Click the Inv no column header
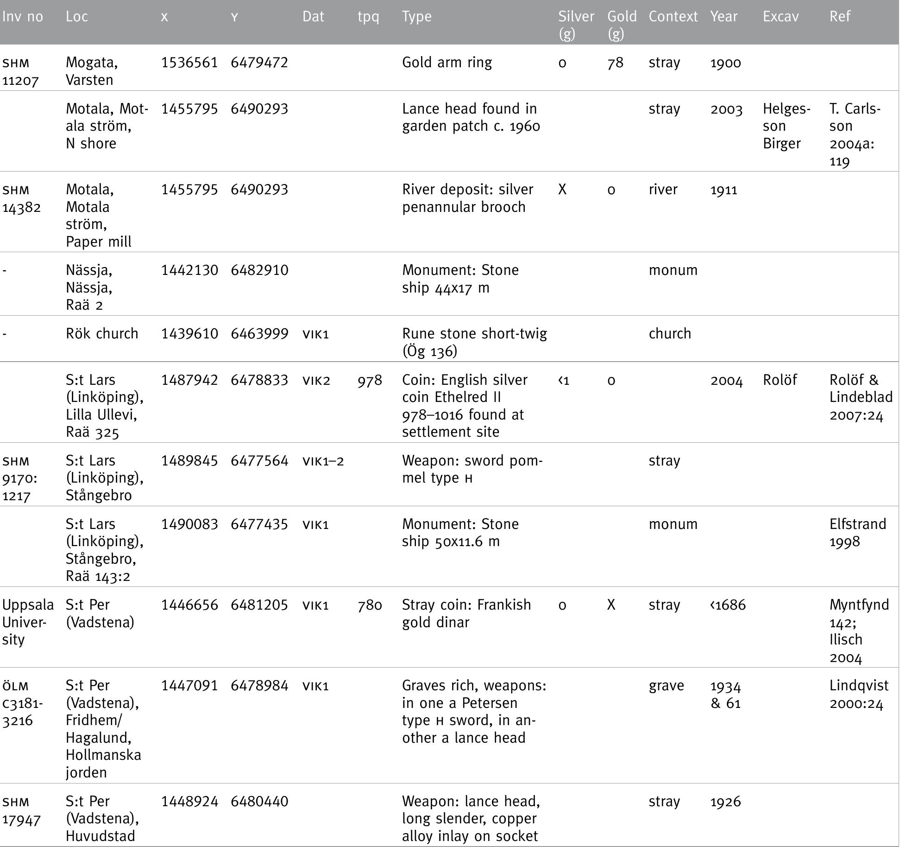The height and width of the screenshot is (847, 900). 23,17
